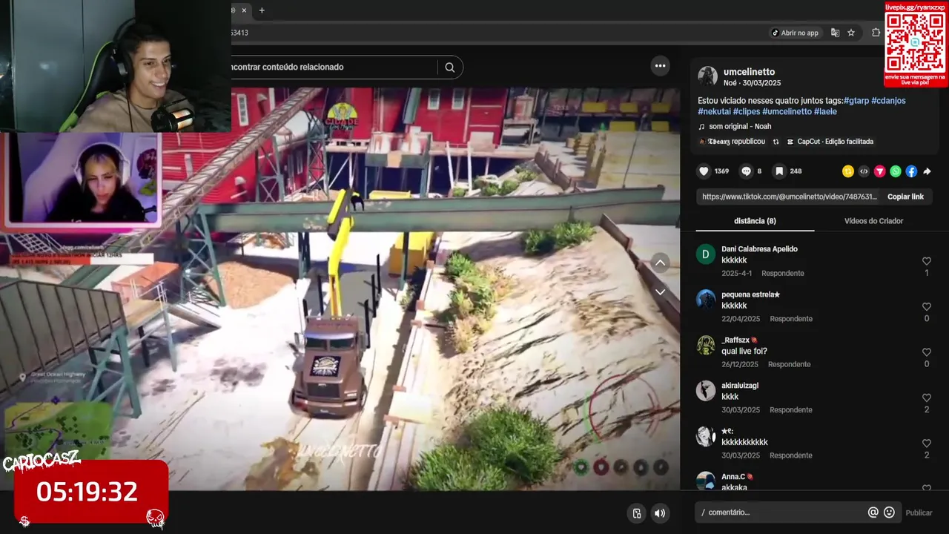Open the #nekutai hashtag
This screenshot has width=949, height=534.
[x=714, y=111]
